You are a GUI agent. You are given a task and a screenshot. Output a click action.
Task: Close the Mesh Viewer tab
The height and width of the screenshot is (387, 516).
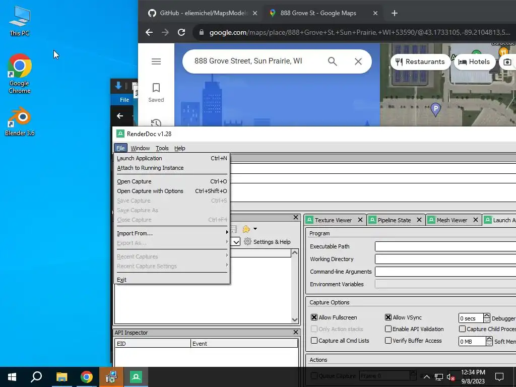476,220
